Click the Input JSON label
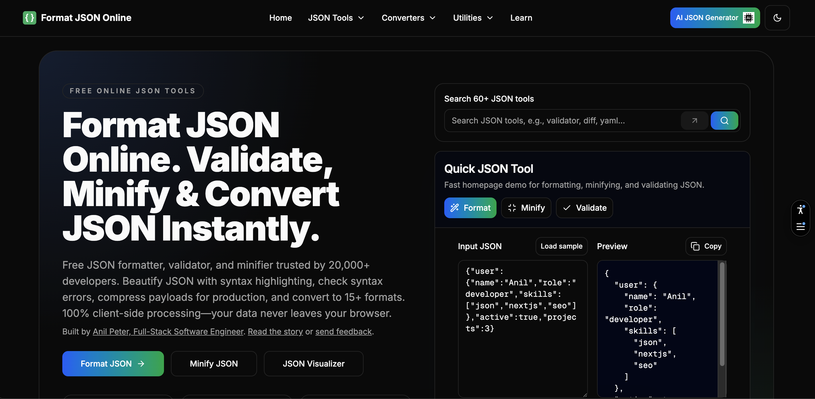This screenshot has width=815, height=399. click(x=480, y=246)
